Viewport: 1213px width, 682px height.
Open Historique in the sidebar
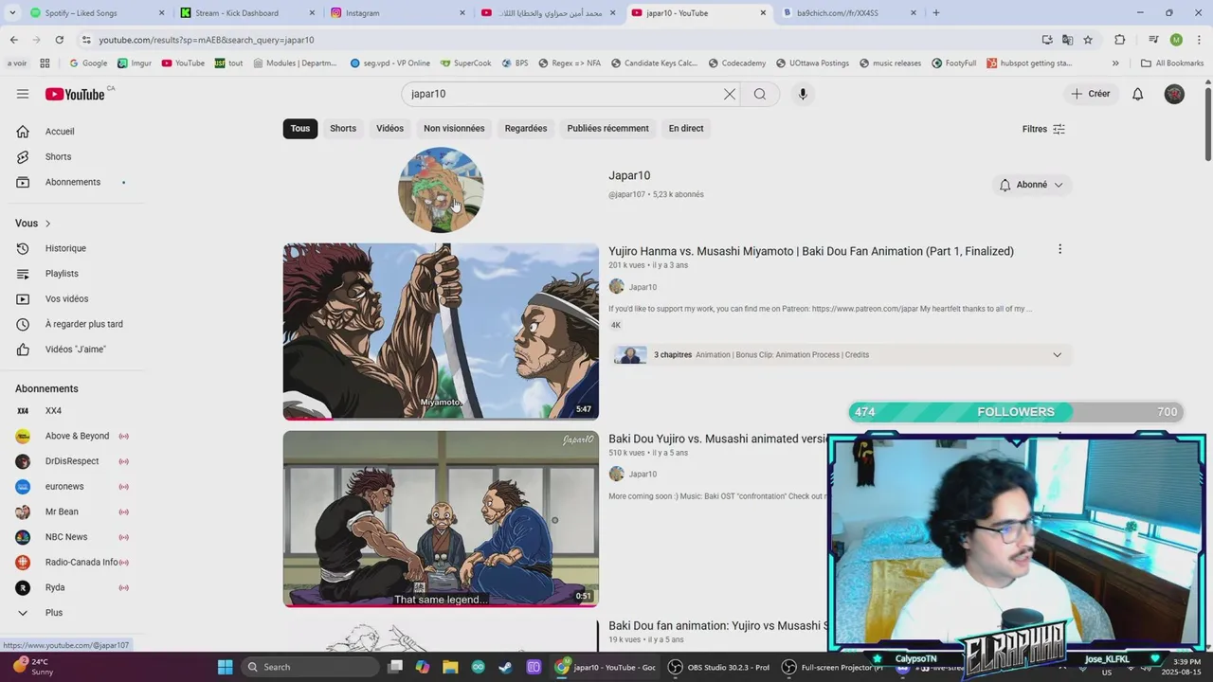click(x=72, y=248)
